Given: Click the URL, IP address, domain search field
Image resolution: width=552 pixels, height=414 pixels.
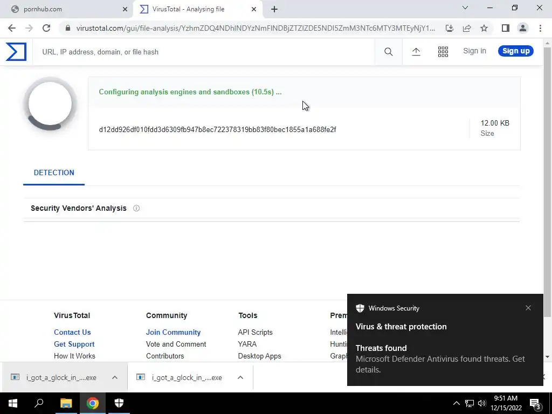Looking at the screenshot, I should (203, 52).
